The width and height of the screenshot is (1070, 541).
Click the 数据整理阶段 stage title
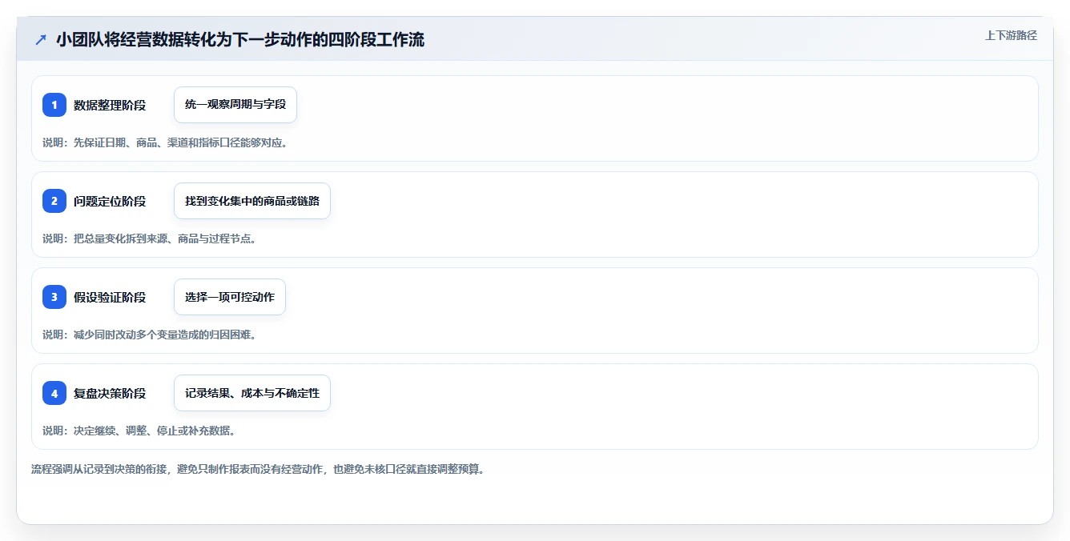pyautogui.click(x=110, y=105)
